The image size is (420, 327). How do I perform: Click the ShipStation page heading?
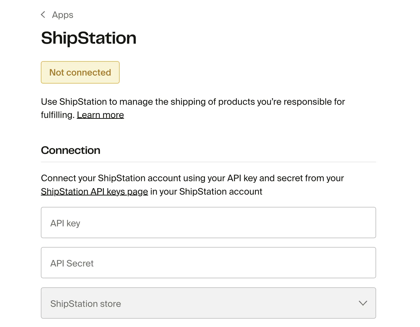click(88, 38)
